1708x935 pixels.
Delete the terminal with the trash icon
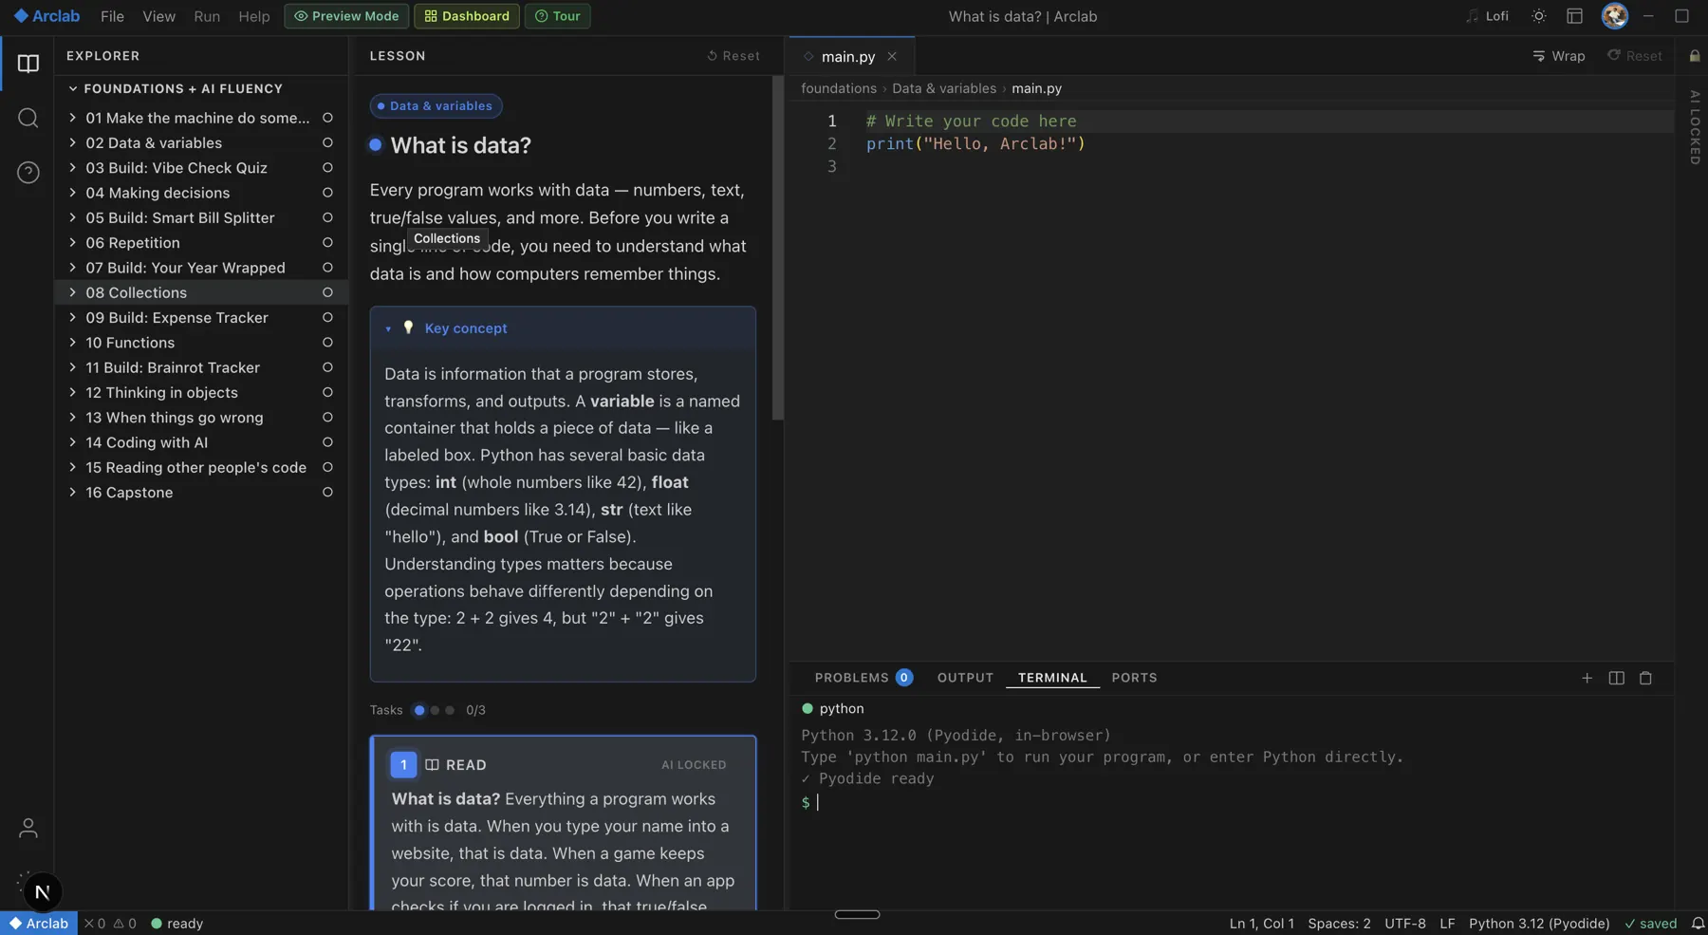1646,678
